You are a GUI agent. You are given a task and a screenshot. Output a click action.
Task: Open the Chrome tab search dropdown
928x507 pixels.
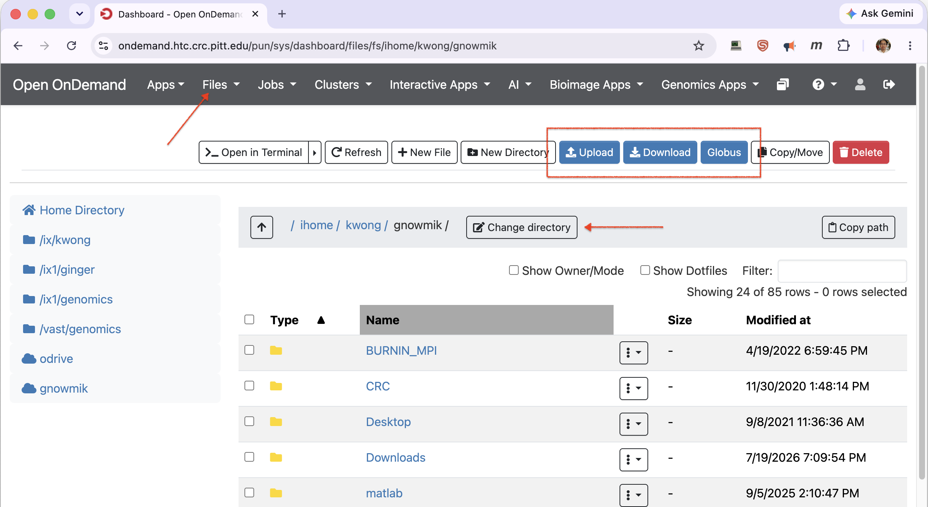point(79,14)
